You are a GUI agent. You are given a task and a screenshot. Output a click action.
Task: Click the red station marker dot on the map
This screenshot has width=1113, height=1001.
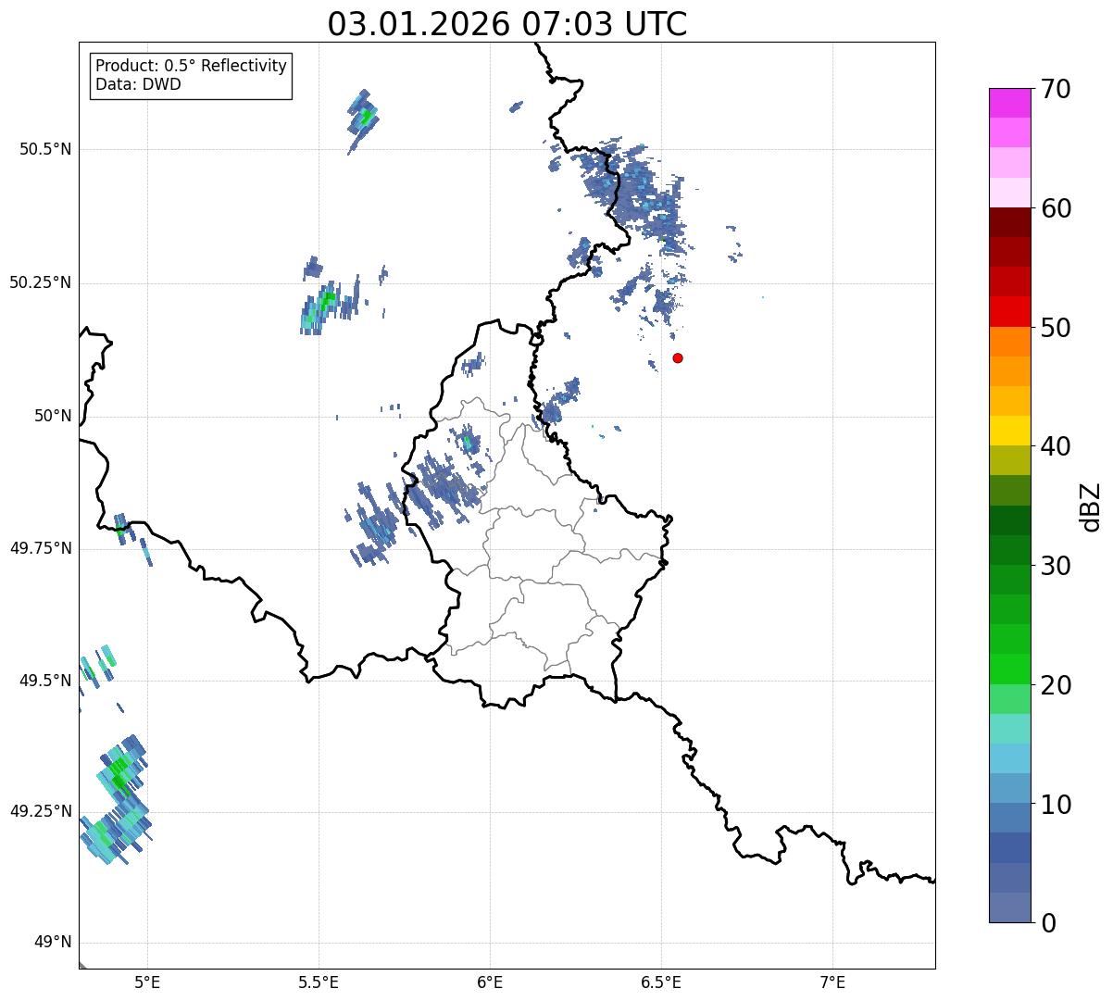tap(678, 357)
